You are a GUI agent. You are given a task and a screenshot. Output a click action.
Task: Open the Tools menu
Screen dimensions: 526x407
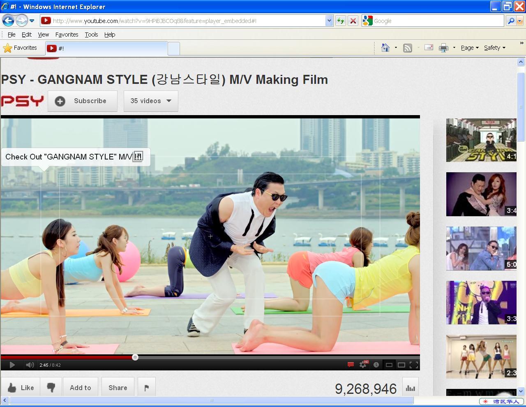point(91,35)
